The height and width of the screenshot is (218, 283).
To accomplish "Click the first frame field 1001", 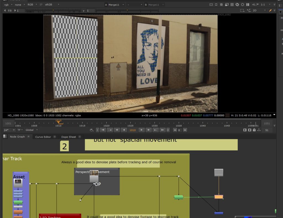I will coord(8,123).
